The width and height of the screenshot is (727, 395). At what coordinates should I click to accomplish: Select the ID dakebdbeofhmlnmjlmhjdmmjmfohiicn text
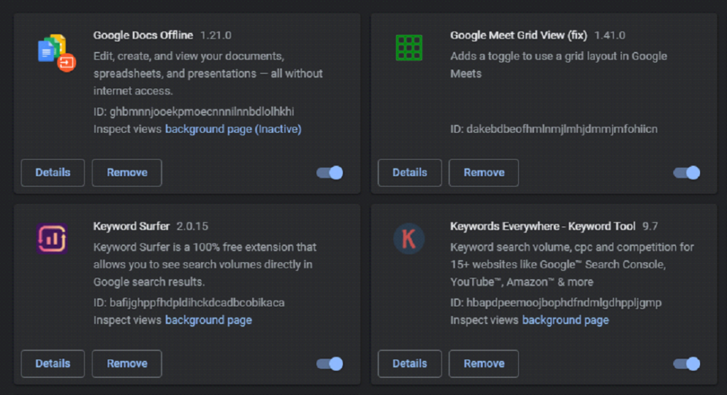click(x=554, y=129)
